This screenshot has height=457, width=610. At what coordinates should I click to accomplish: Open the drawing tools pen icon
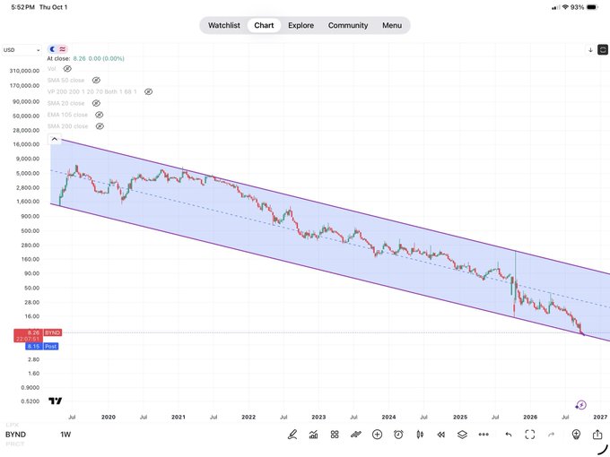coord(292,435)
